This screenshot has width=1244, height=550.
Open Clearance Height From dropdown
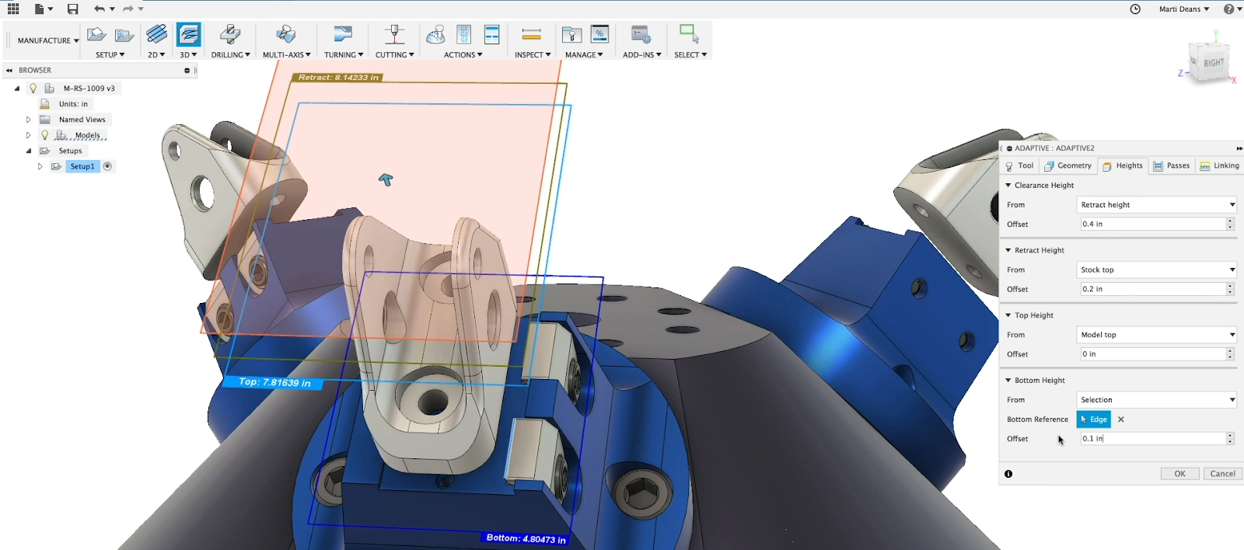point(1157,205)
